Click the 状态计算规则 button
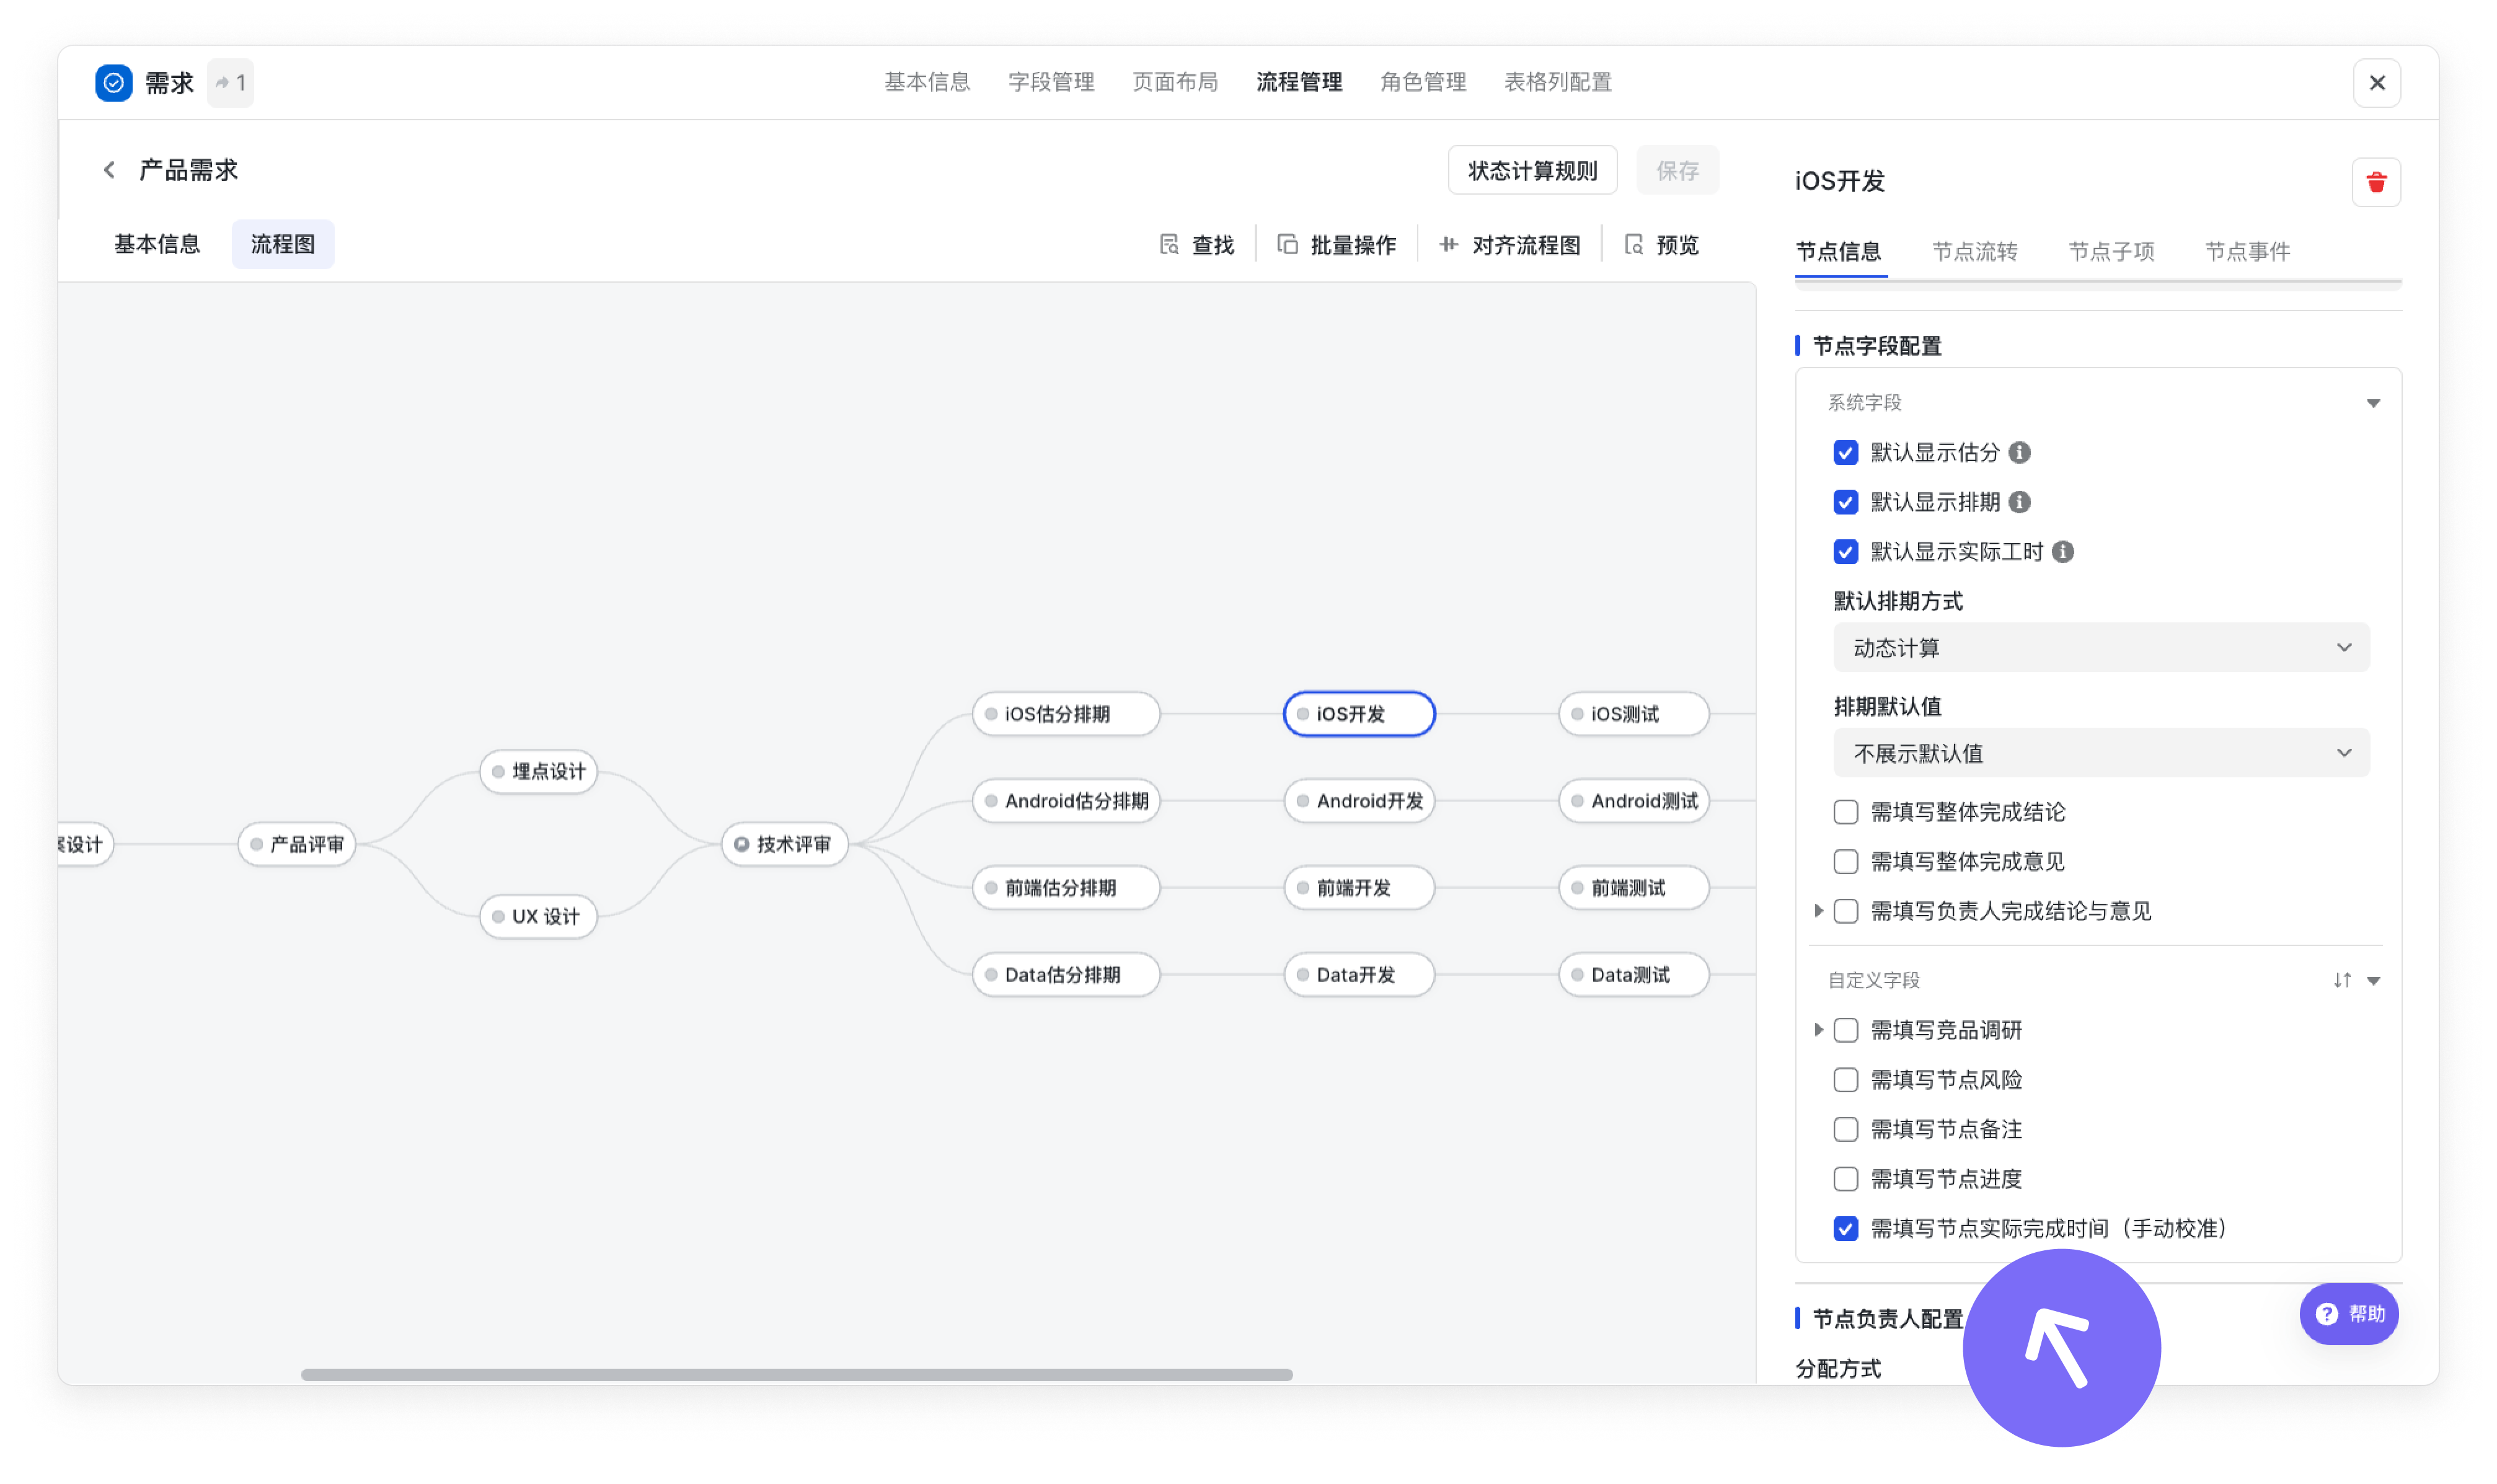This screenshot has width=2497, height=1484. [1532, 171]
